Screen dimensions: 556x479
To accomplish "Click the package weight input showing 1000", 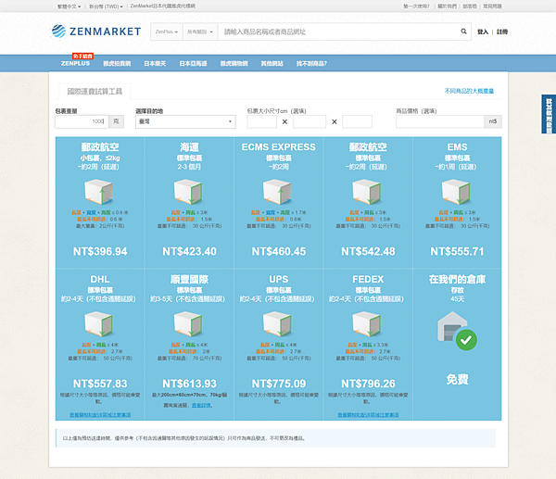I will [82, 121].
